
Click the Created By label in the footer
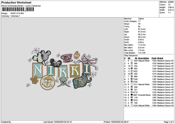pyautogui.click(x=6, y=122)
